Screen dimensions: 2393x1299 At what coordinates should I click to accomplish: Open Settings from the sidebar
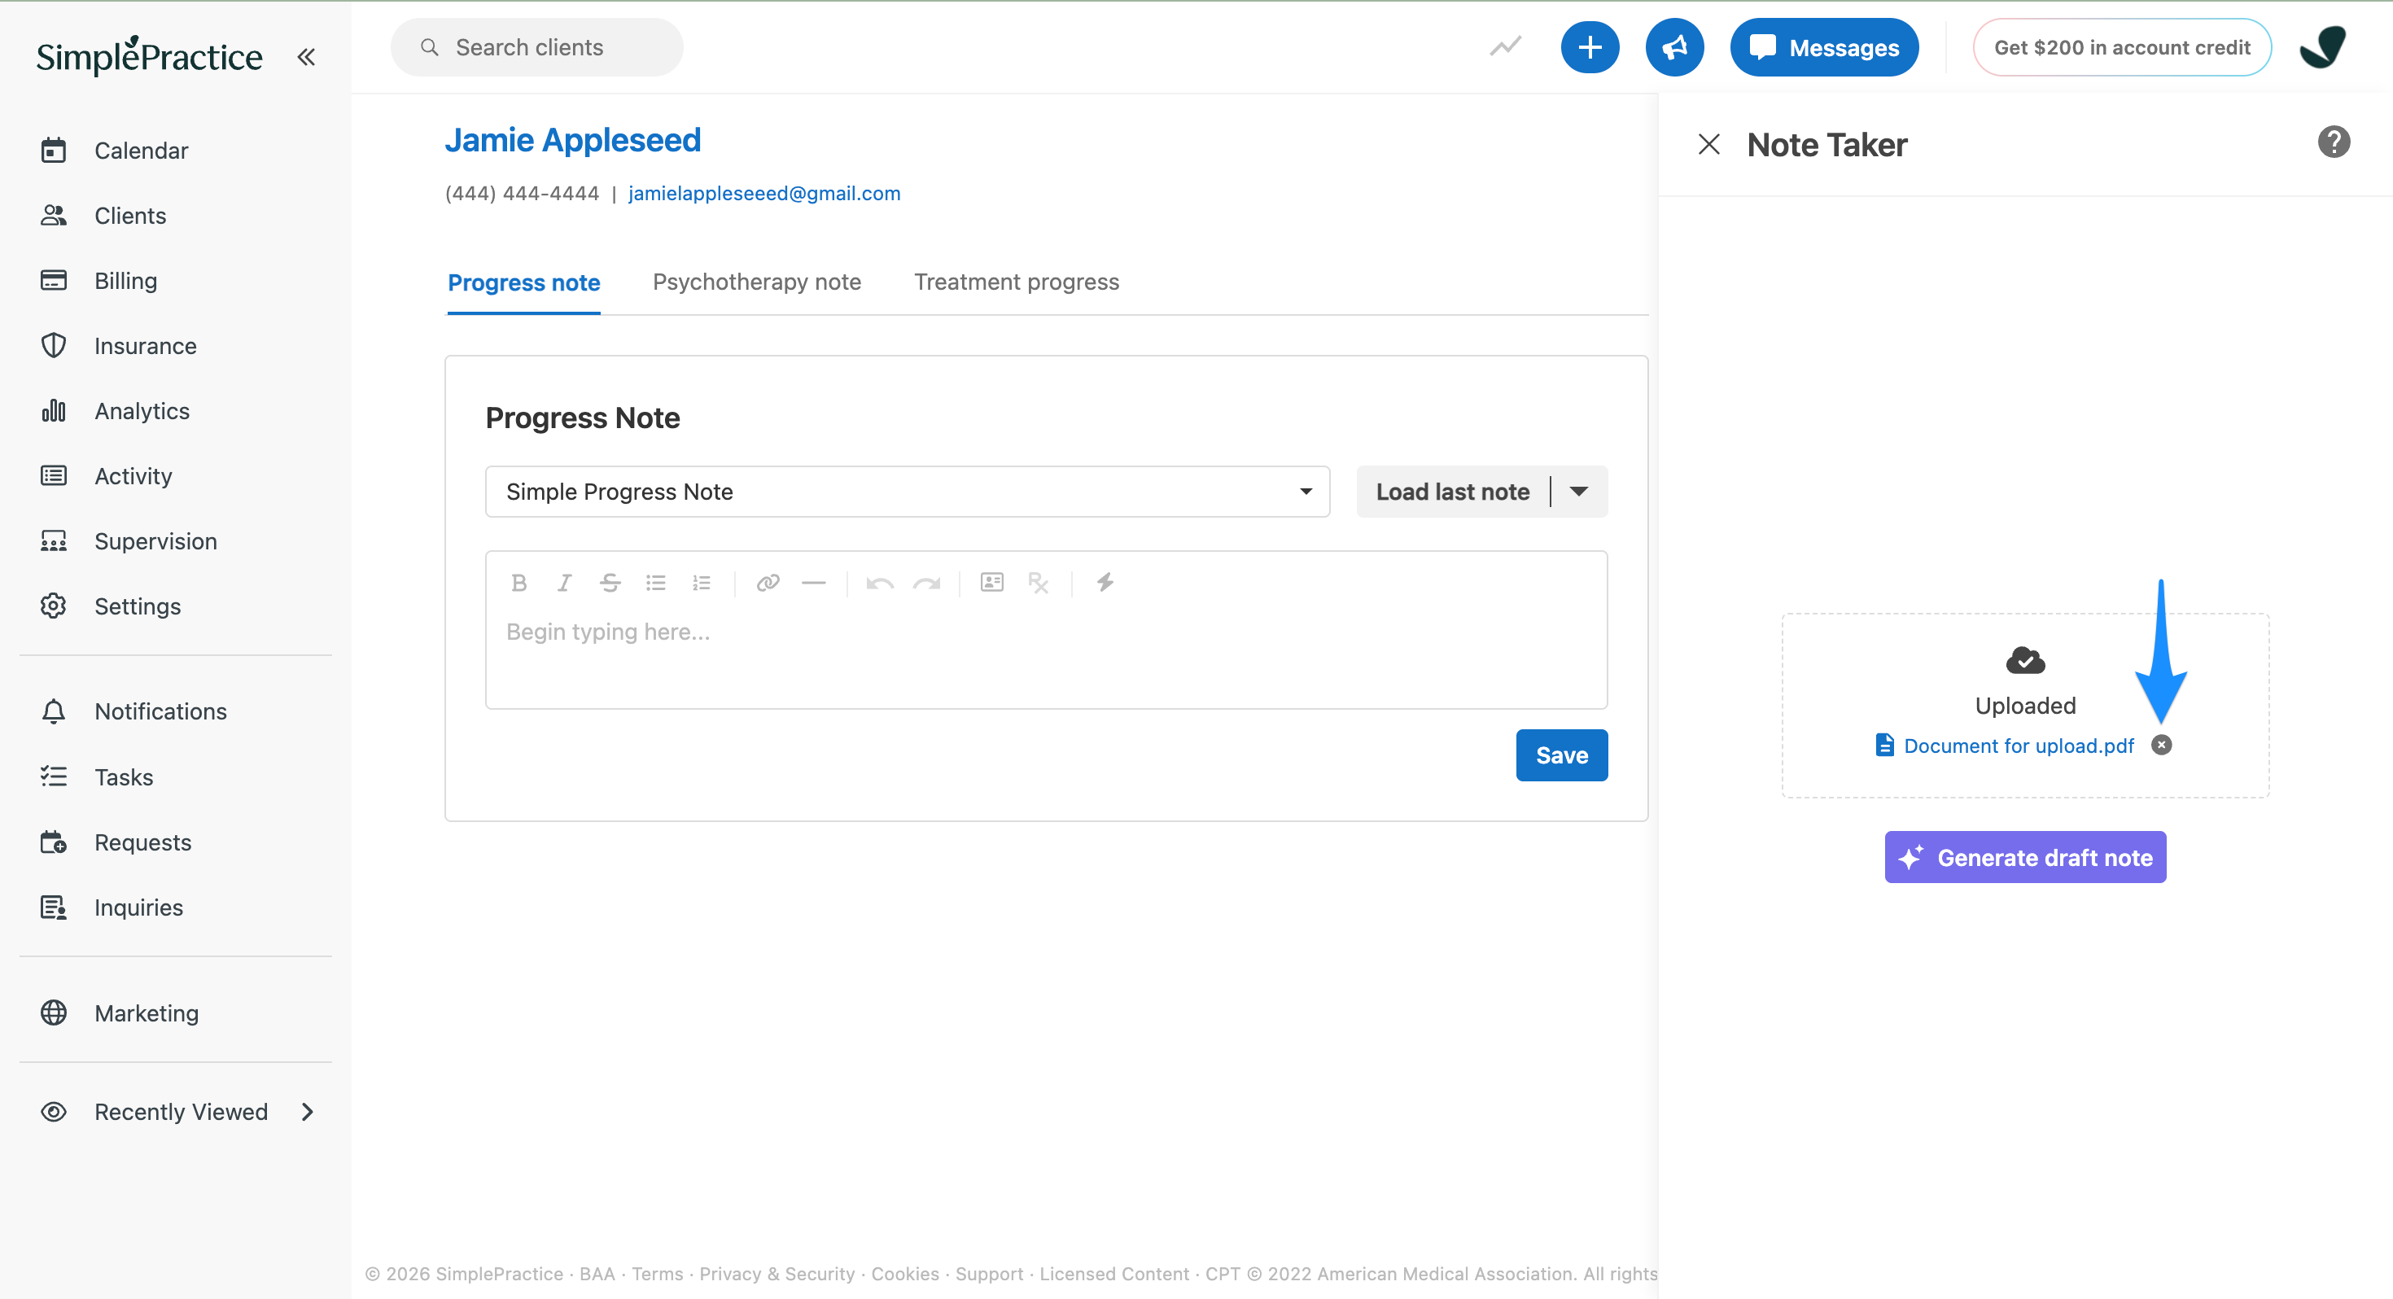pos(138,606)
